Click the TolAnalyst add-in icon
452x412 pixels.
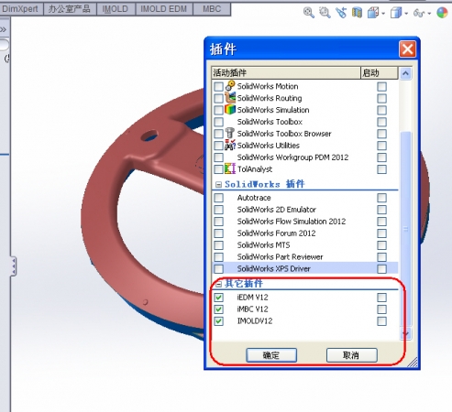click(230, 168)
